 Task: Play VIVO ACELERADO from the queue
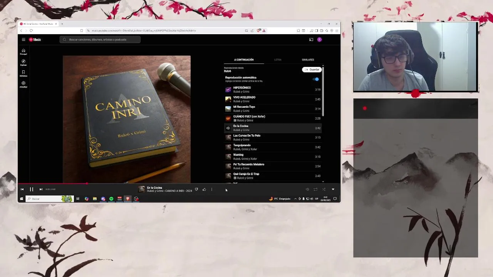pyautogui.click(x=273, y=99)
